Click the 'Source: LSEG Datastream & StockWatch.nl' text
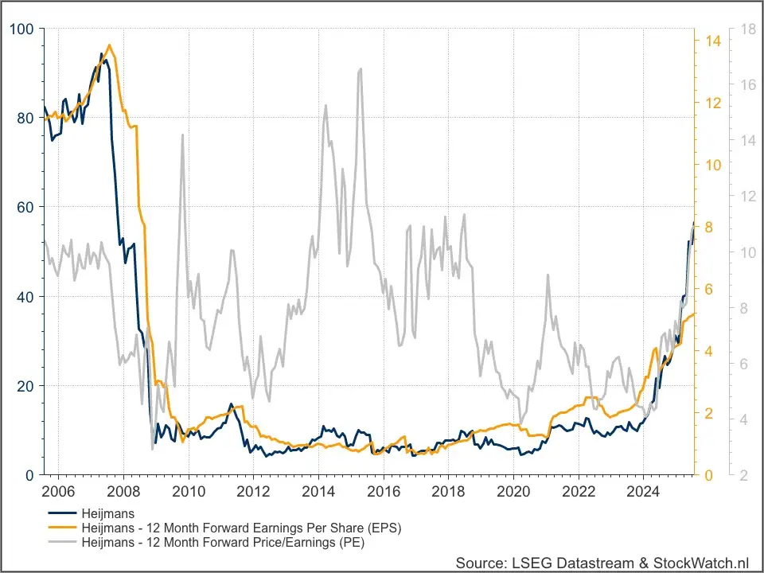Screen dimensions: 764x573 pyautogui.click(x=602, y=563)
